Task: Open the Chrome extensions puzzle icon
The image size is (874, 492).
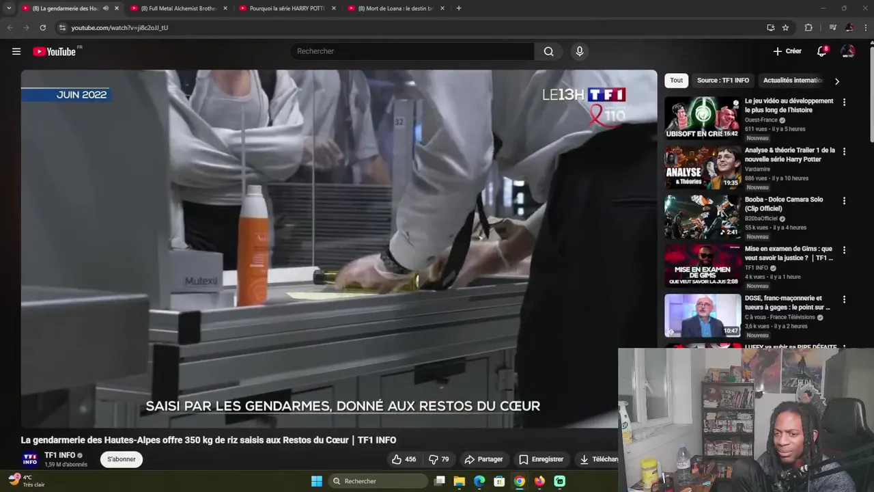Action: (808, 27)
